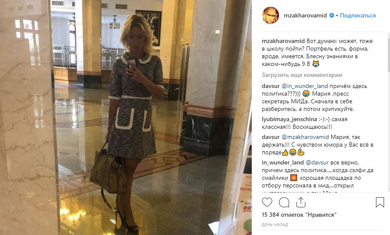Open the post timestamp ДЕНЬ НАЗАД
The image size is (390, 235).
click(x=275, y=224)
